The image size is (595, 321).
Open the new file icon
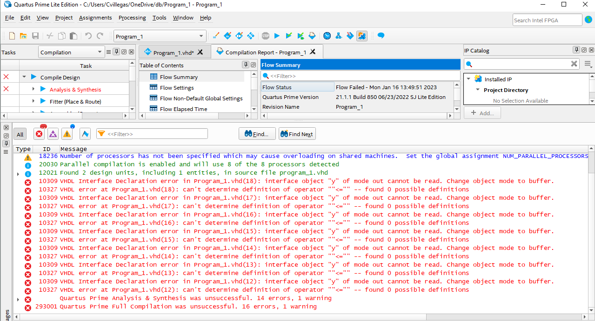click(x=12, y=36)
